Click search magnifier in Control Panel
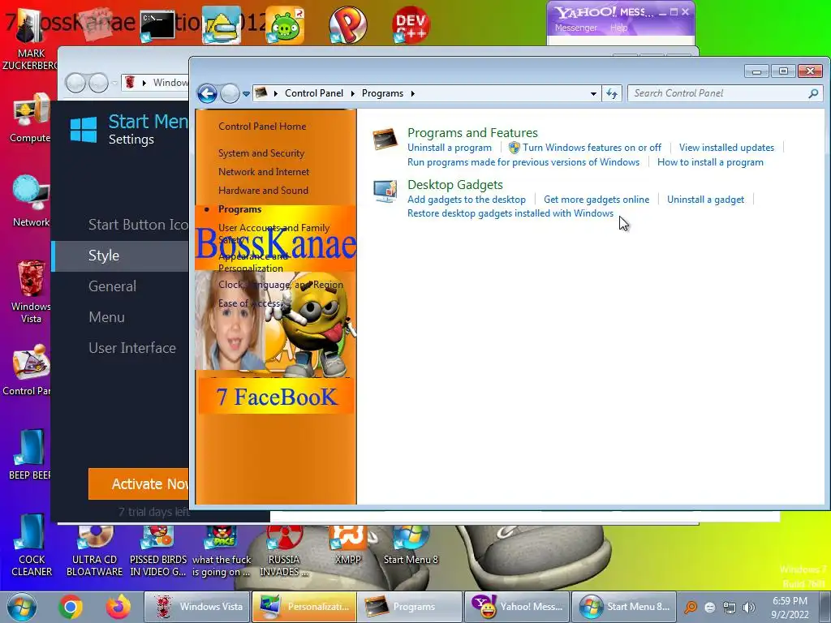Viewport: 831px width, 623px height. click(x=813, y=94)
